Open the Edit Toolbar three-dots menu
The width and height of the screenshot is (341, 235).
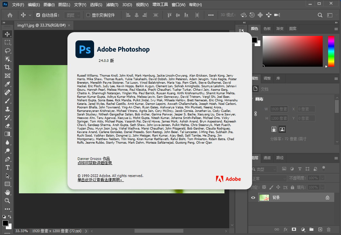coord(7,209)
